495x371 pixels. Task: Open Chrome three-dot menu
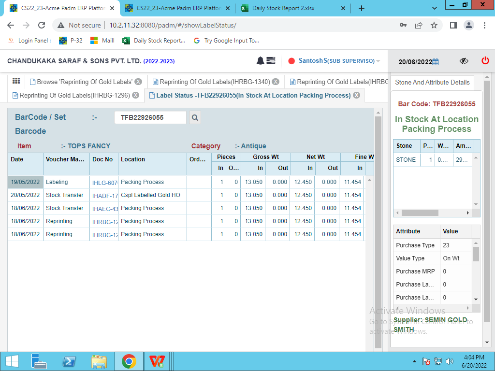point(484,25)
